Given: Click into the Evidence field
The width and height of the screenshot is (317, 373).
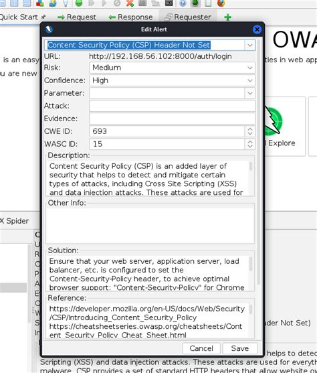Looking at the screenshot, I should pos(173,119).
